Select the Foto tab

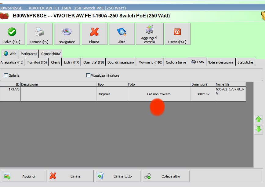coord(198,62)
